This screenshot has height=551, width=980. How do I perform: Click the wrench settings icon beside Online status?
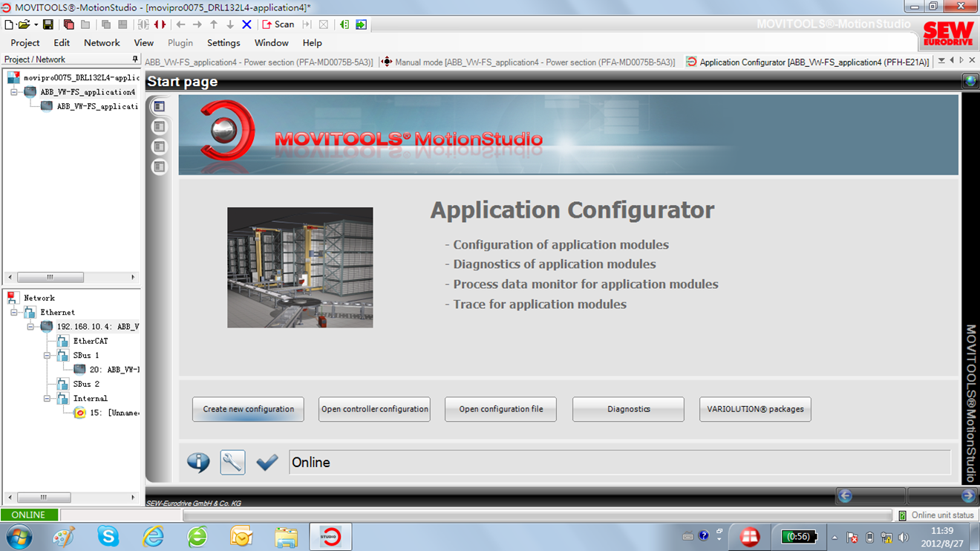coord(232,463)
